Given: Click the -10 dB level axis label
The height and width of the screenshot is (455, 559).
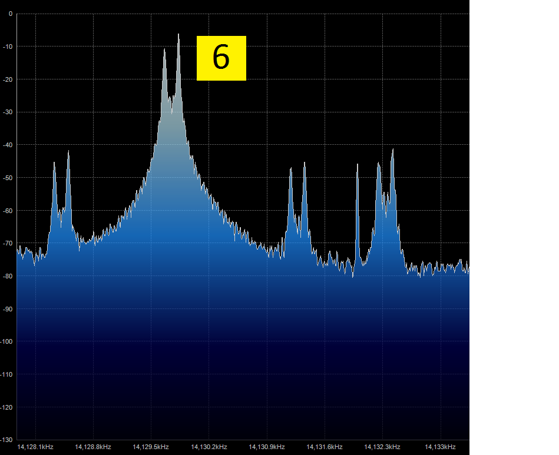Looking at the screenshot, I should 8,47.
